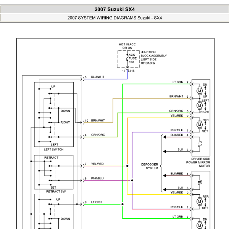Screen dimensions: 229x229
Task: Click the PNK/BLU wire splice dot
Action: coord(132,181)
